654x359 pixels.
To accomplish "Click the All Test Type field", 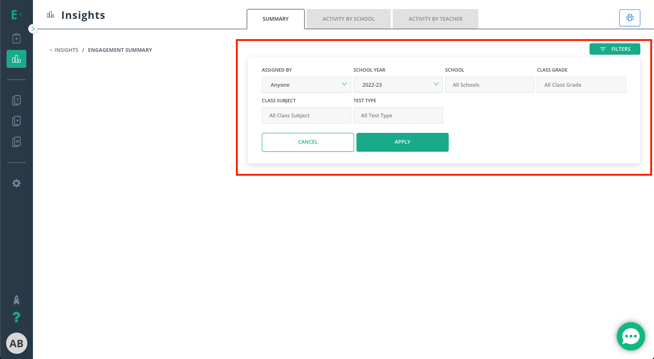I will click(x=398, y=115).
